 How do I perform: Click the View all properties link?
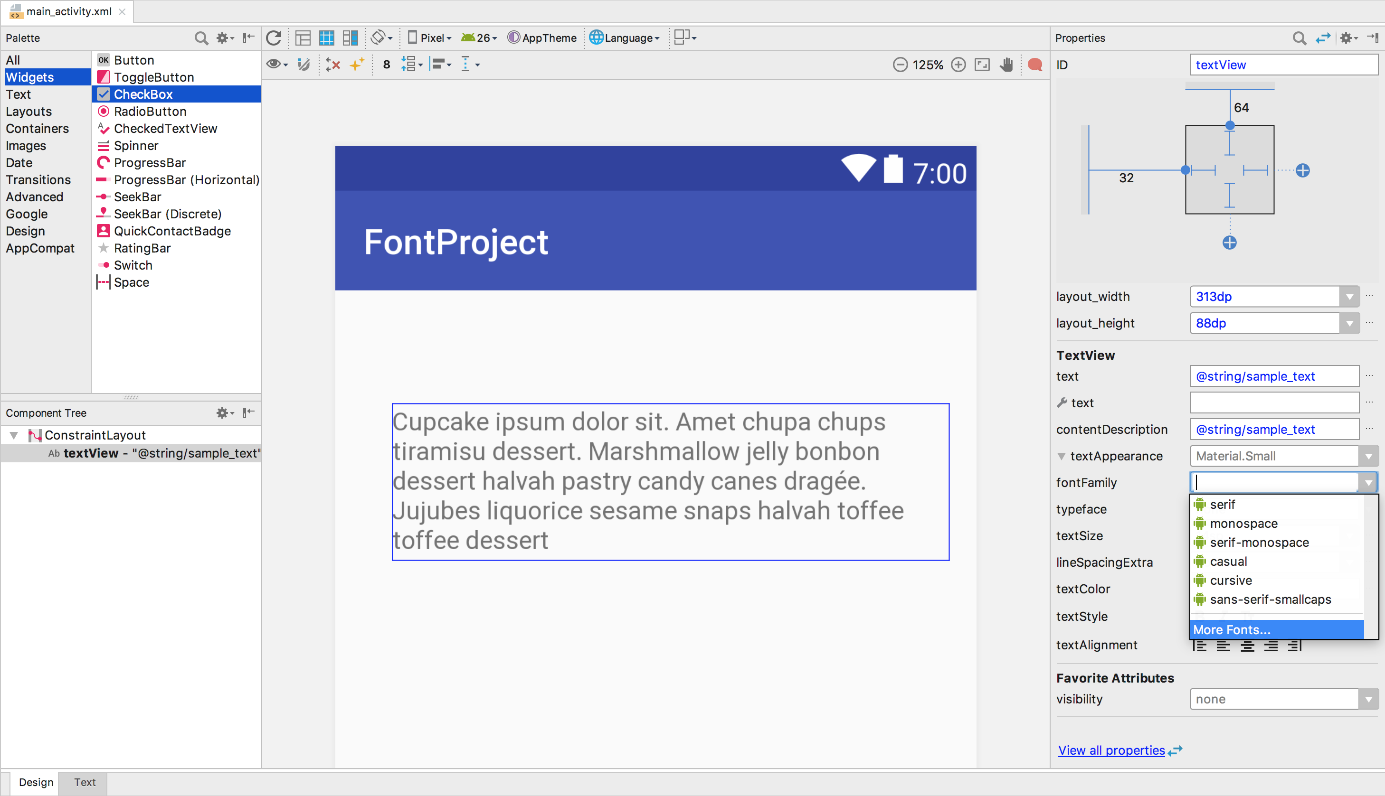pos(1111,750)
